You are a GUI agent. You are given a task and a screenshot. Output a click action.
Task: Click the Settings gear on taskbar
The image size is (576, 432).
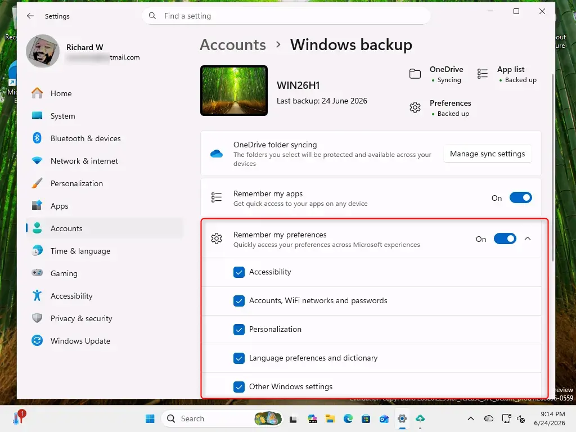coord(402,418)
